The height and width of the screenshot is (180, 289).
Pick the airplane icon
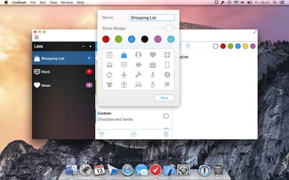click(124, 75)
